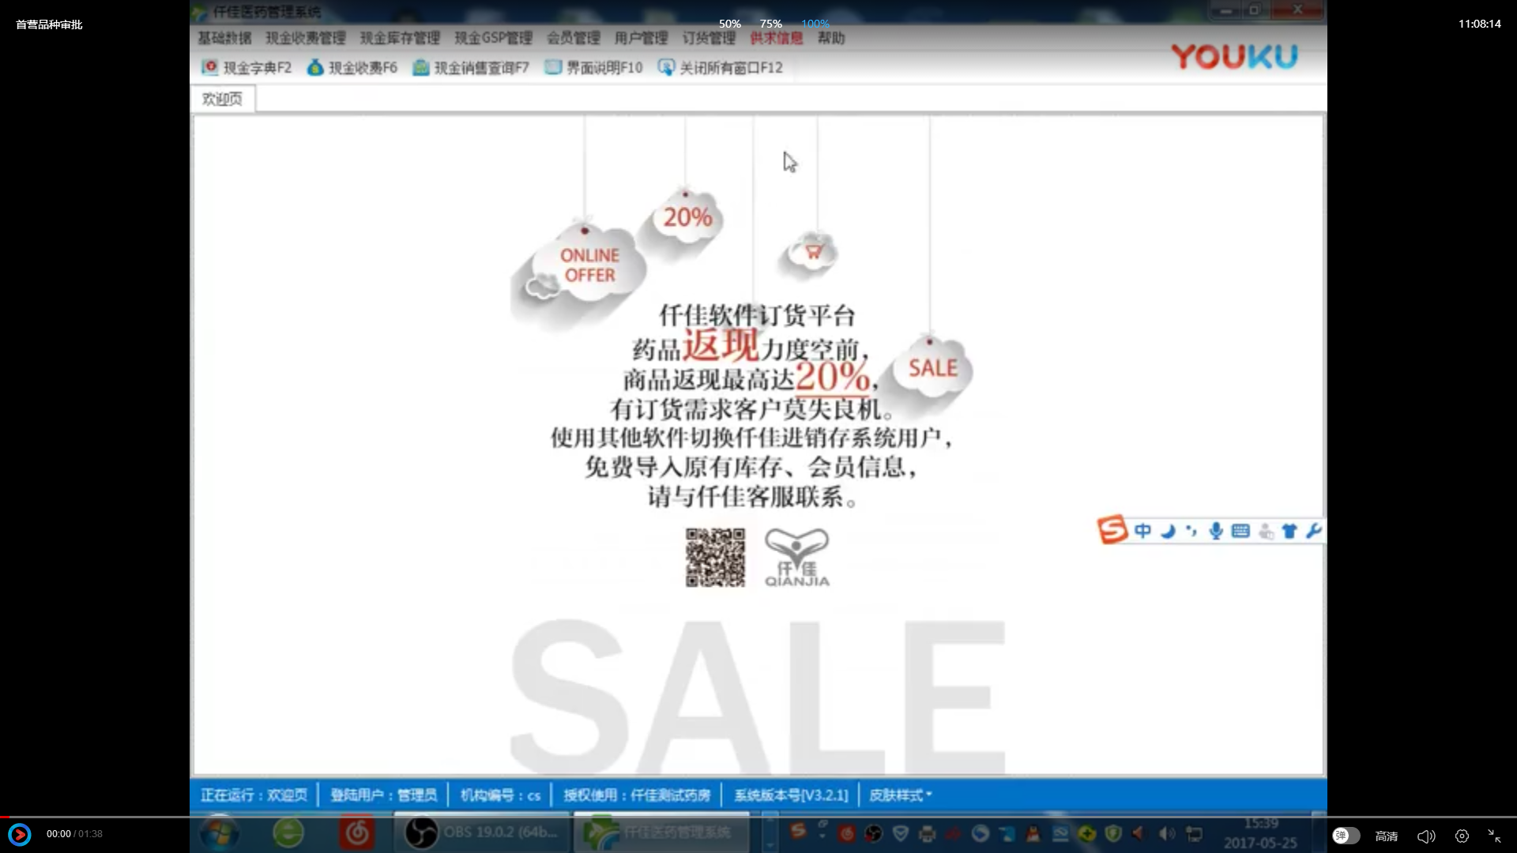This screenshot has width=1517, height=853.
Task: Click status text 系统版本号[V3.2.1]
Action: (x=791, y=795)
